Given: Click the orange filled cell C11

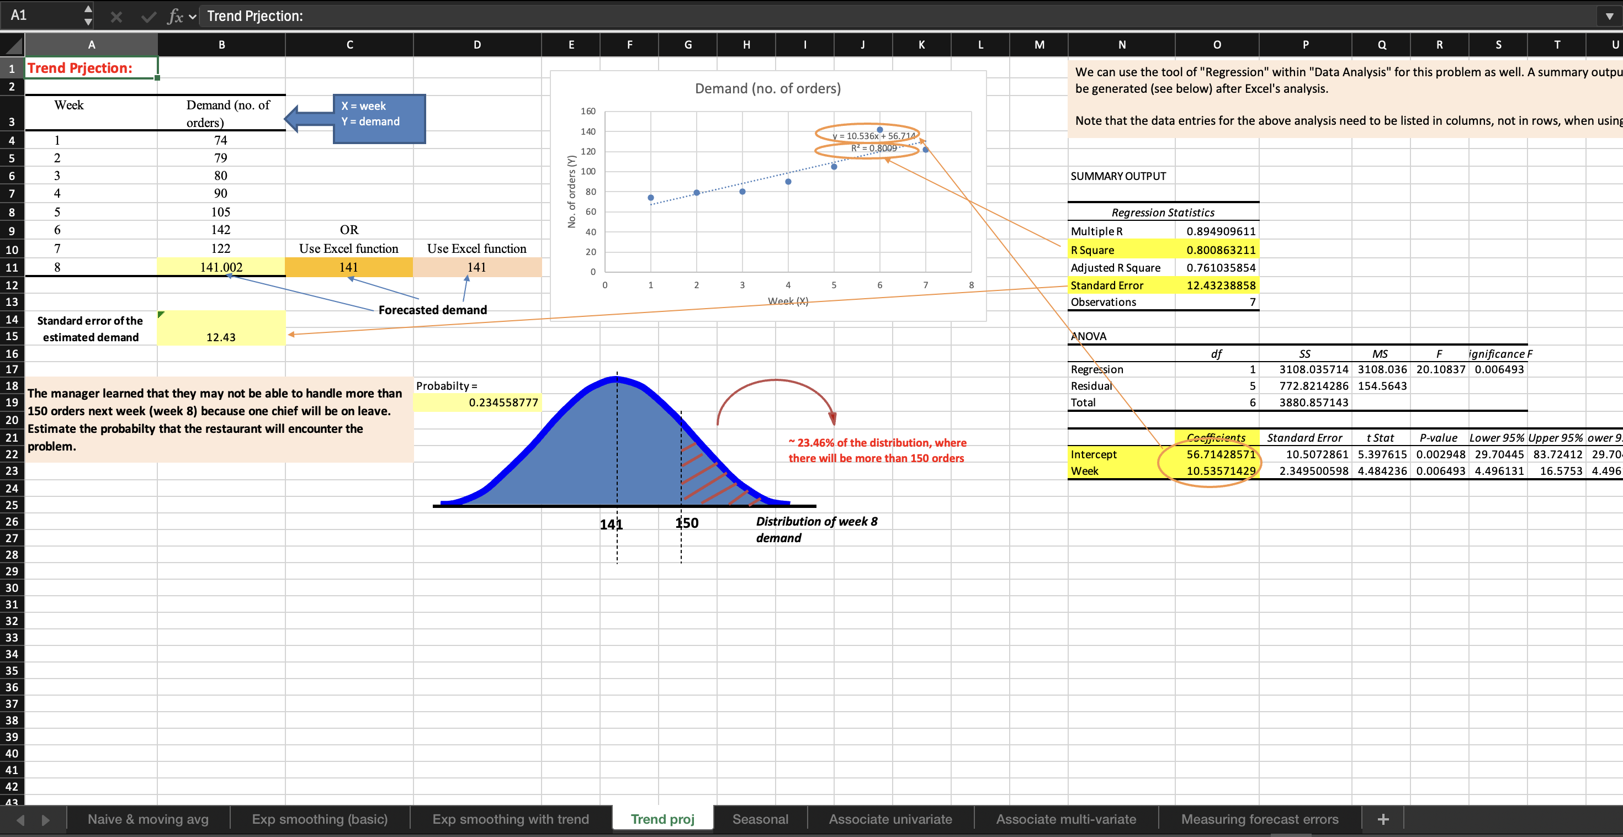Looking at the screenshot, I should click(349, 267).
